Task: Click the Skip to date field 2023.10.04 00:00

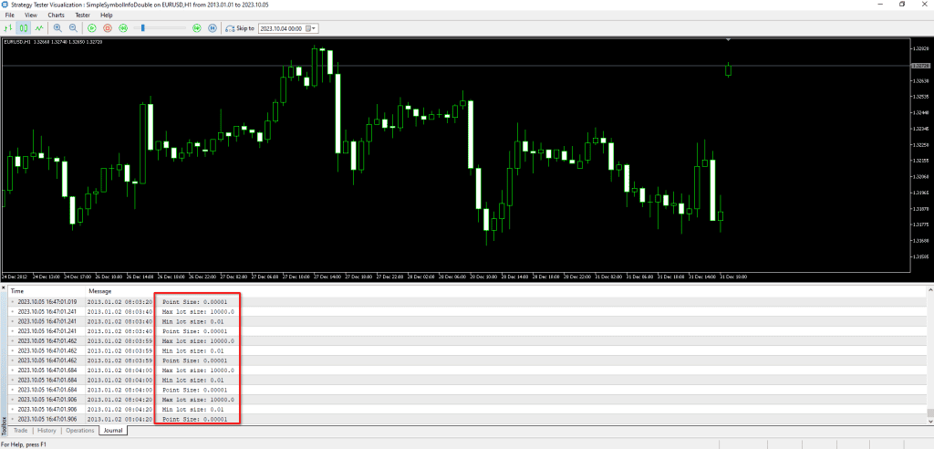Action: (281, 28)
